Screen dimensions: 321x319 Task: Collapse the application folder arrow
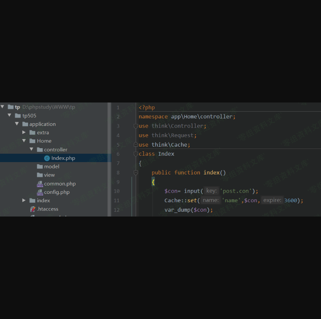coord(17,124)
